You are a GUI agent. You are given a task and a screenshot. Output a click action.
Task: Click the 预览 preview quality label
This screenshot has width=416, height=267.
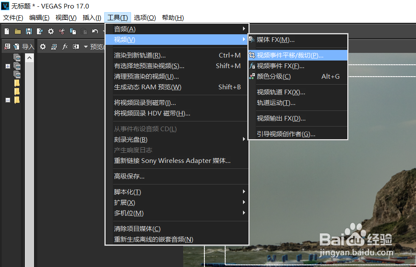click(x=97, y=47)
